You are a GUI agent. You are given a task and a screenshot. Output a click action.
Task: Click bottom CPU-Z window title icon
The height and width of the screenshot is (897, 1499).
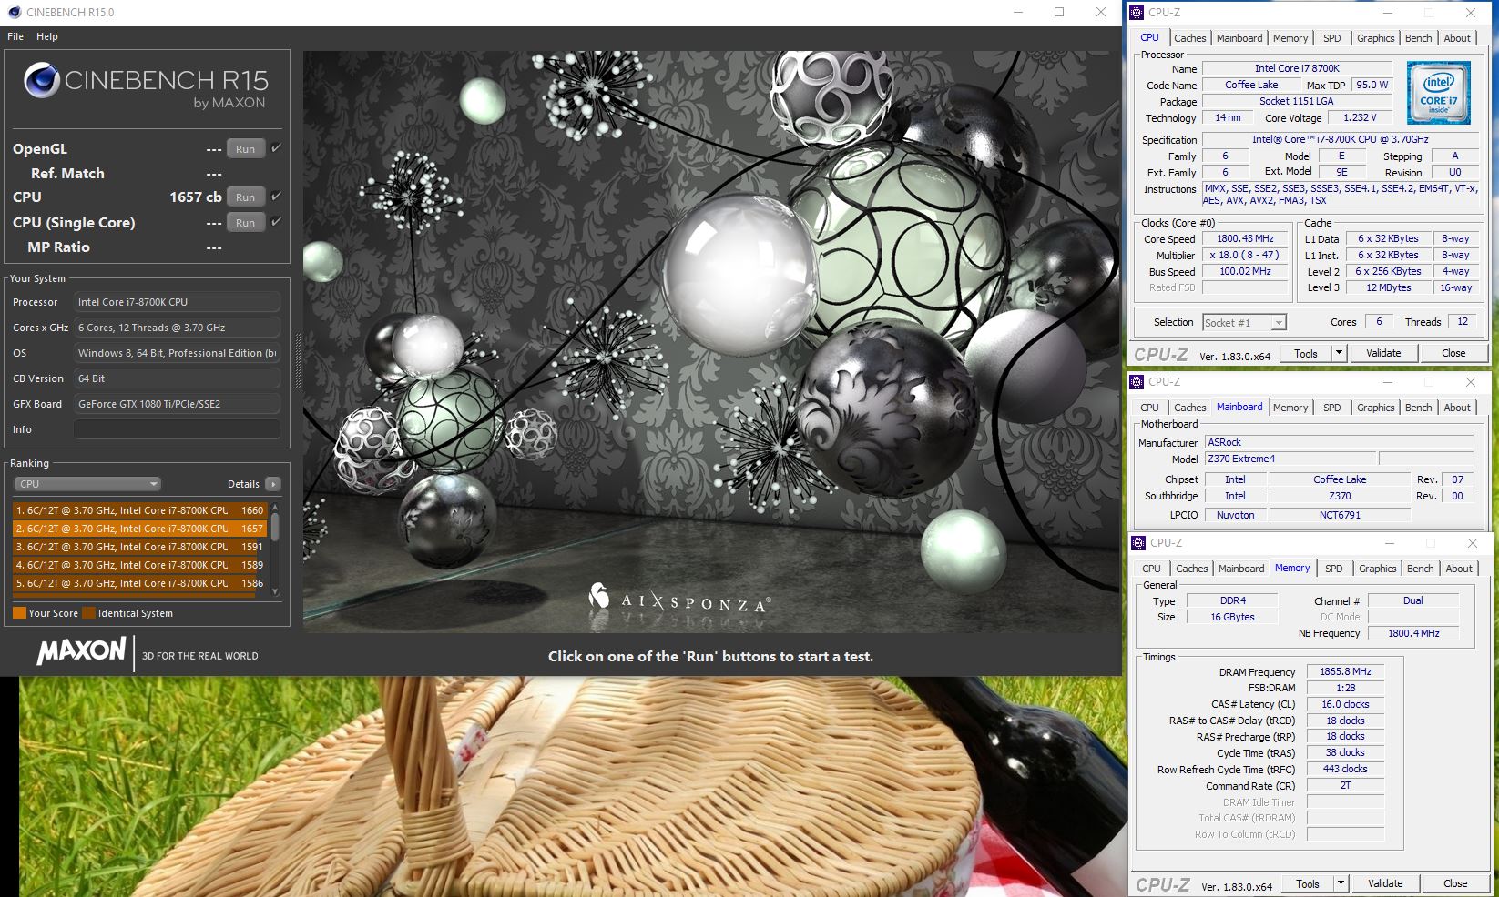click(x=1138, y=543)
